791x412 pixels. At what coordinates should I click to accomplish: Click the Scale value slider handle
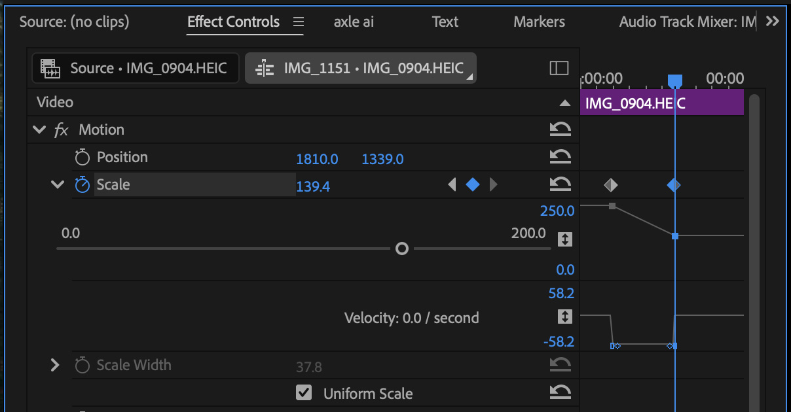402,249
